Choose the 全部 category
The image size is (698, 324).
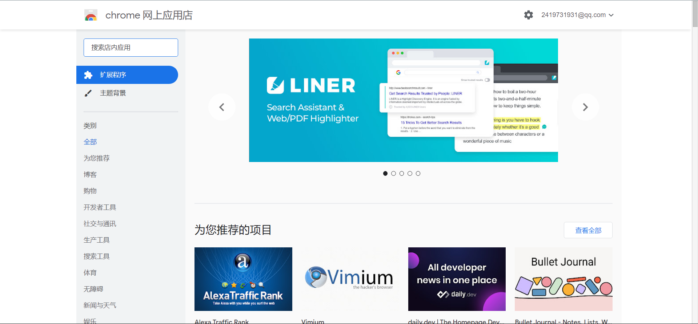(90, 142)
